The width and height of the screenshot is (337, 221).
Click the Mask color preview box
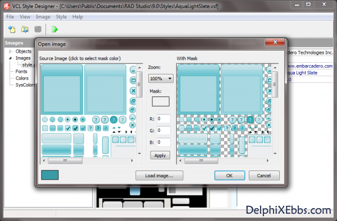pyautogui.click(x=161, y=102)
